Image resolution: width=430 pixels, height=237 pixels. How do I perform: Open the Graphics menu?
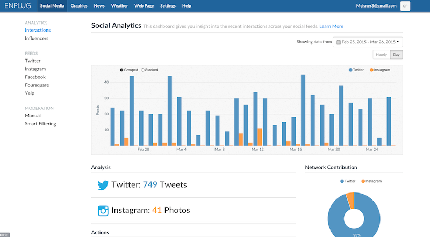79,6
